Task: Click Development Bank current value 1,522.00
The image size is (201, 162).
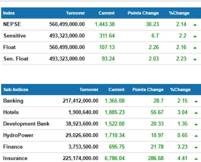Action: pos(115,124)
